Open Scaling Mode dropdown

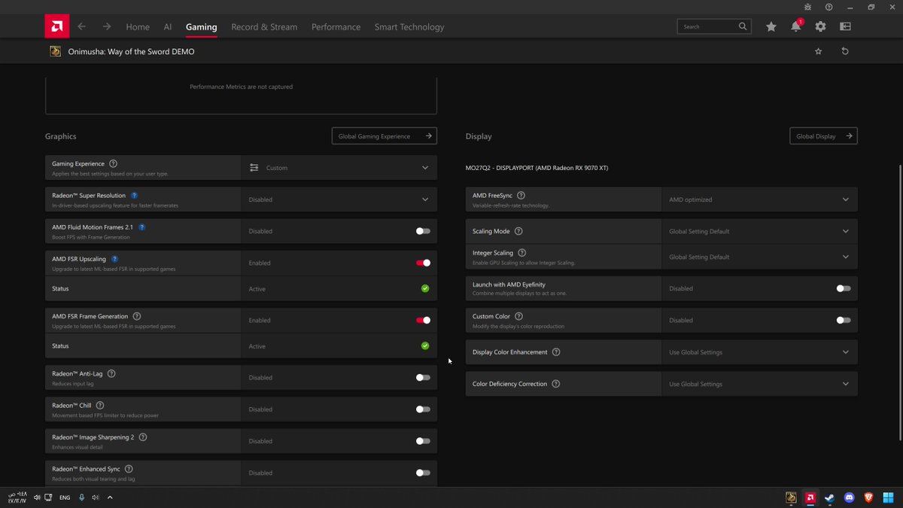tap(759, 231)
